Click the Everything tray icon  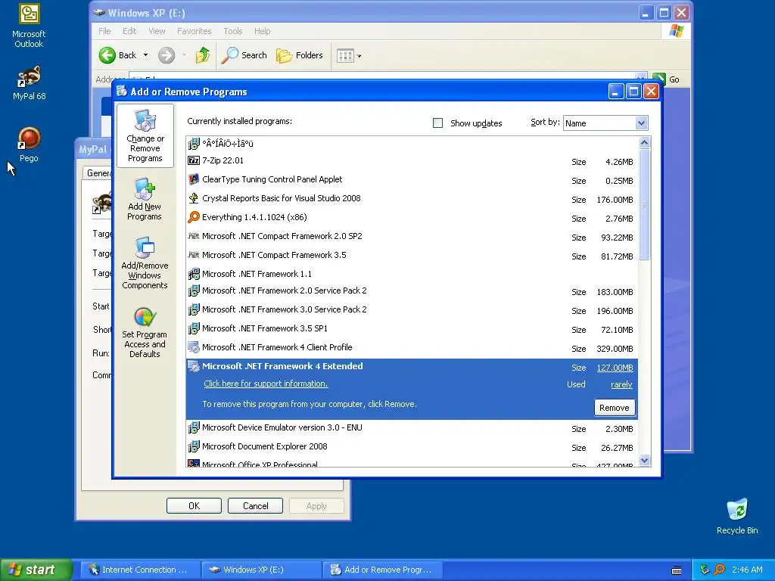click(x=719, y=570)
